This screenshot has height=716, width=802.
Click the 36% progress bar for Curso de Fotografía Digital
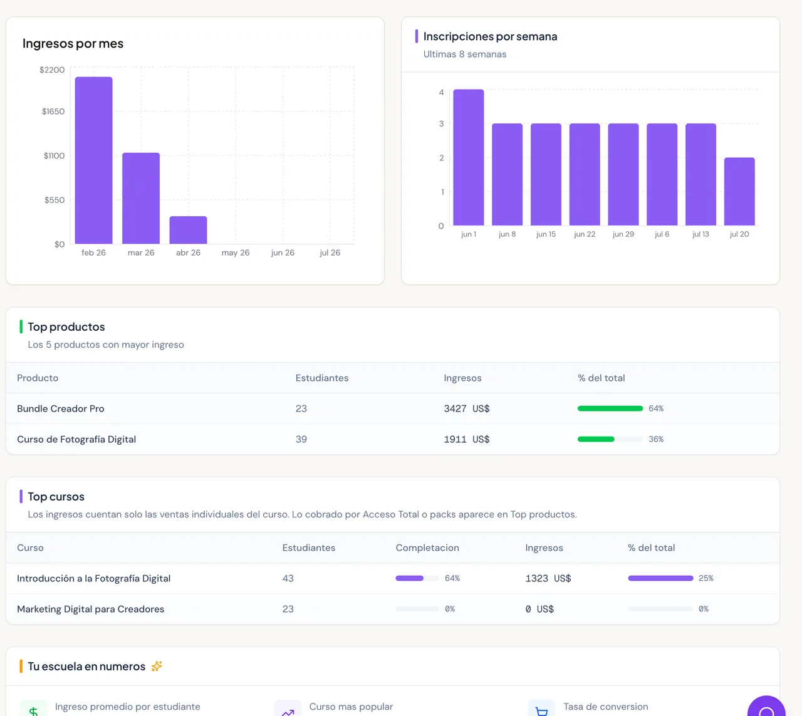pos(610,439)
